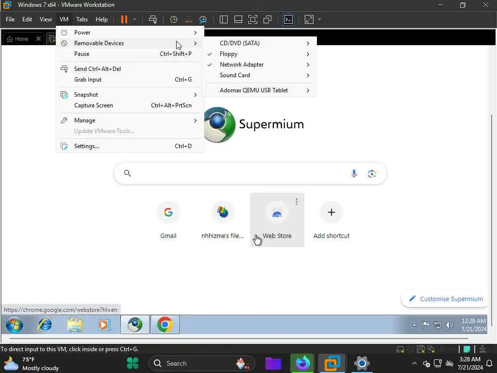Select Send Ctrl+Alt+Del menu entry
The height and width of the screenshot is (373, 497).
130,69
